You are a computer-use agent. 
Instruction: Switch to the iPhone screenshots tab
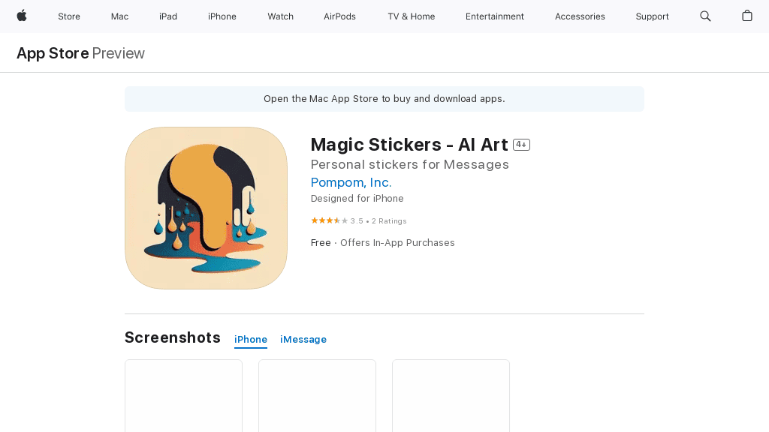250,339
